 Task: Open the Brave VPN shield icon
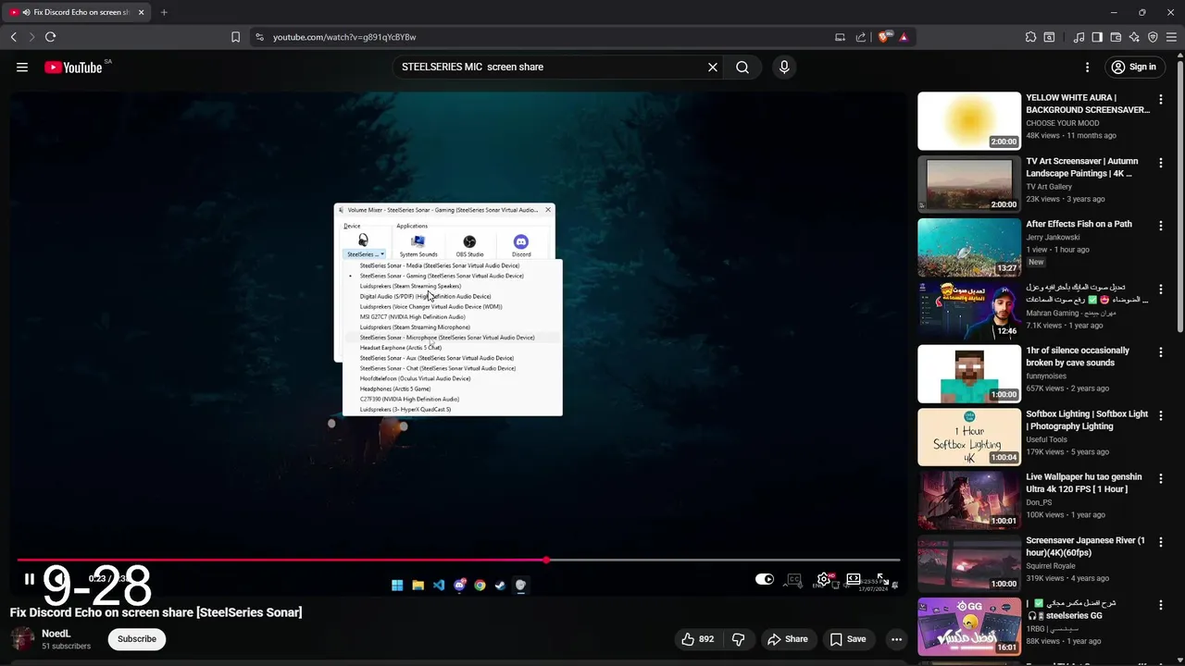click(1153, 37)
